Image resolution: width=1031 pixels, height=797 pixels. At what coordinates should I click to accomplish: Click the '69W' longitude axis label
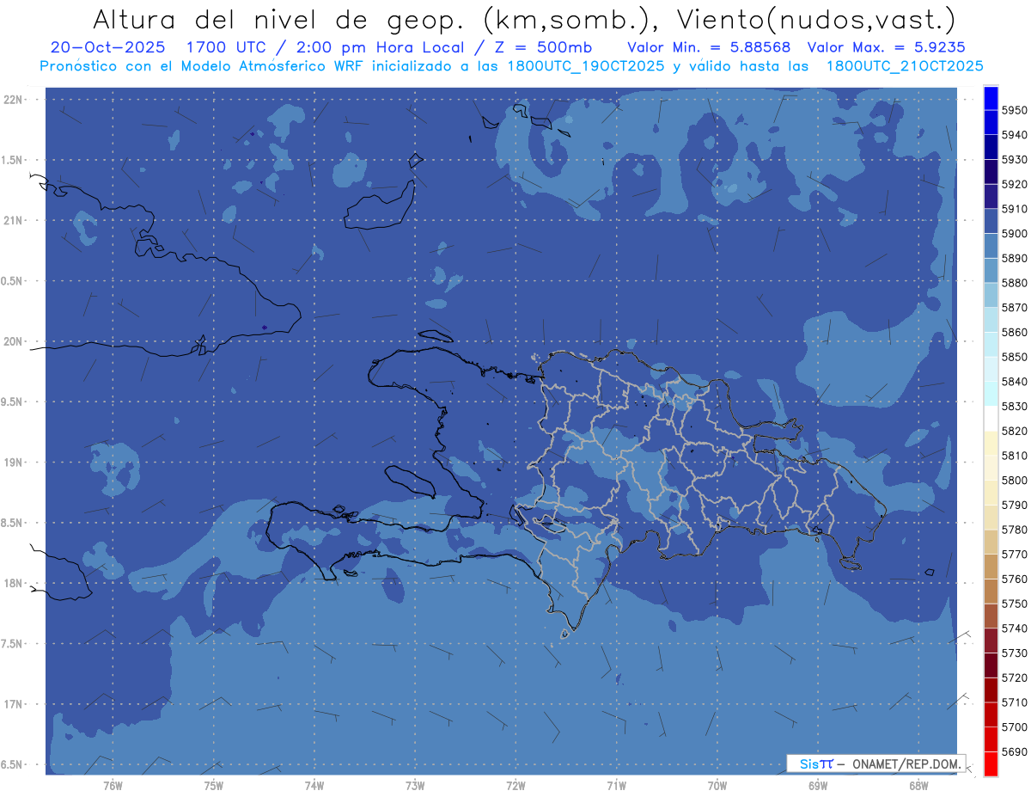818,786
